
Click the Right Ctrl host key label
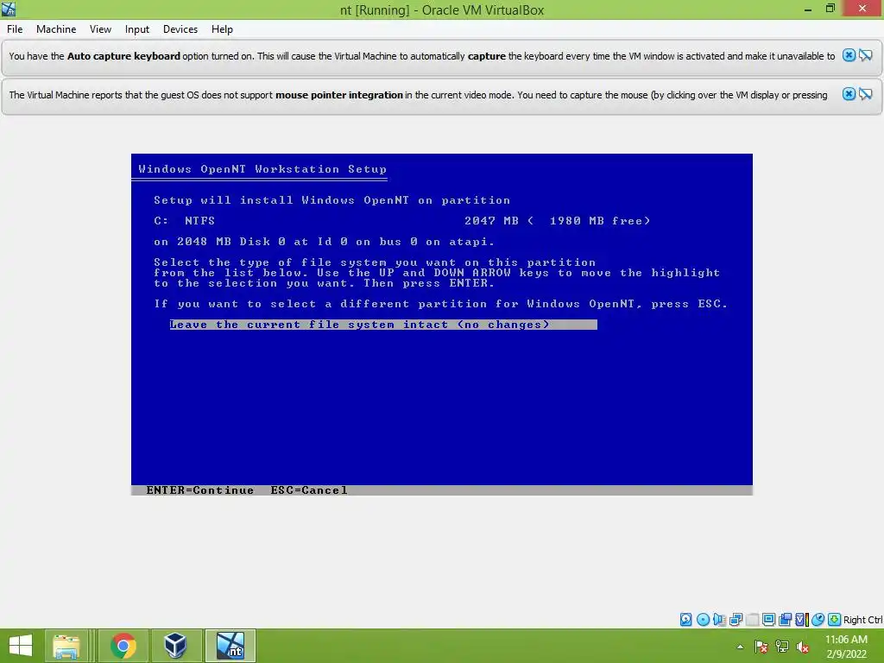tap(862, 620)
